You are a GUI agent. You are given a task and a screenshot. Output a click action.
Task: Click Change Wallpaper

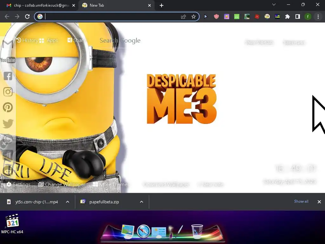pyautogui.click(x=62, y=184)
